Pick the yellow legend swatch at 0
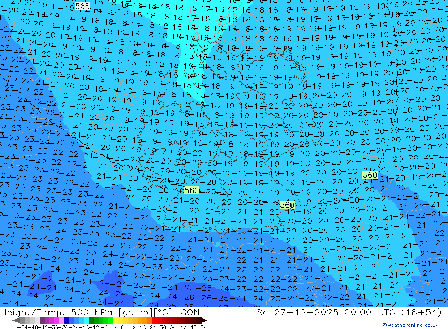The width and height of the screenshot is (448, 329). 116,320
